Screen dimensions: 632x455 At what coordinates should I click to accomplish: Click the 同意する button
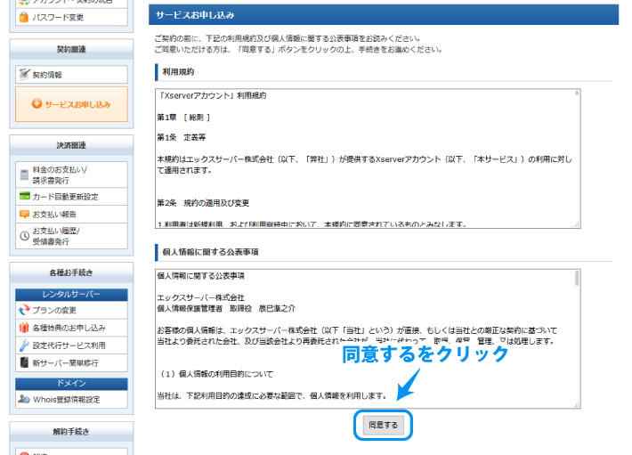pyautogui.click(x=383, y=426)
